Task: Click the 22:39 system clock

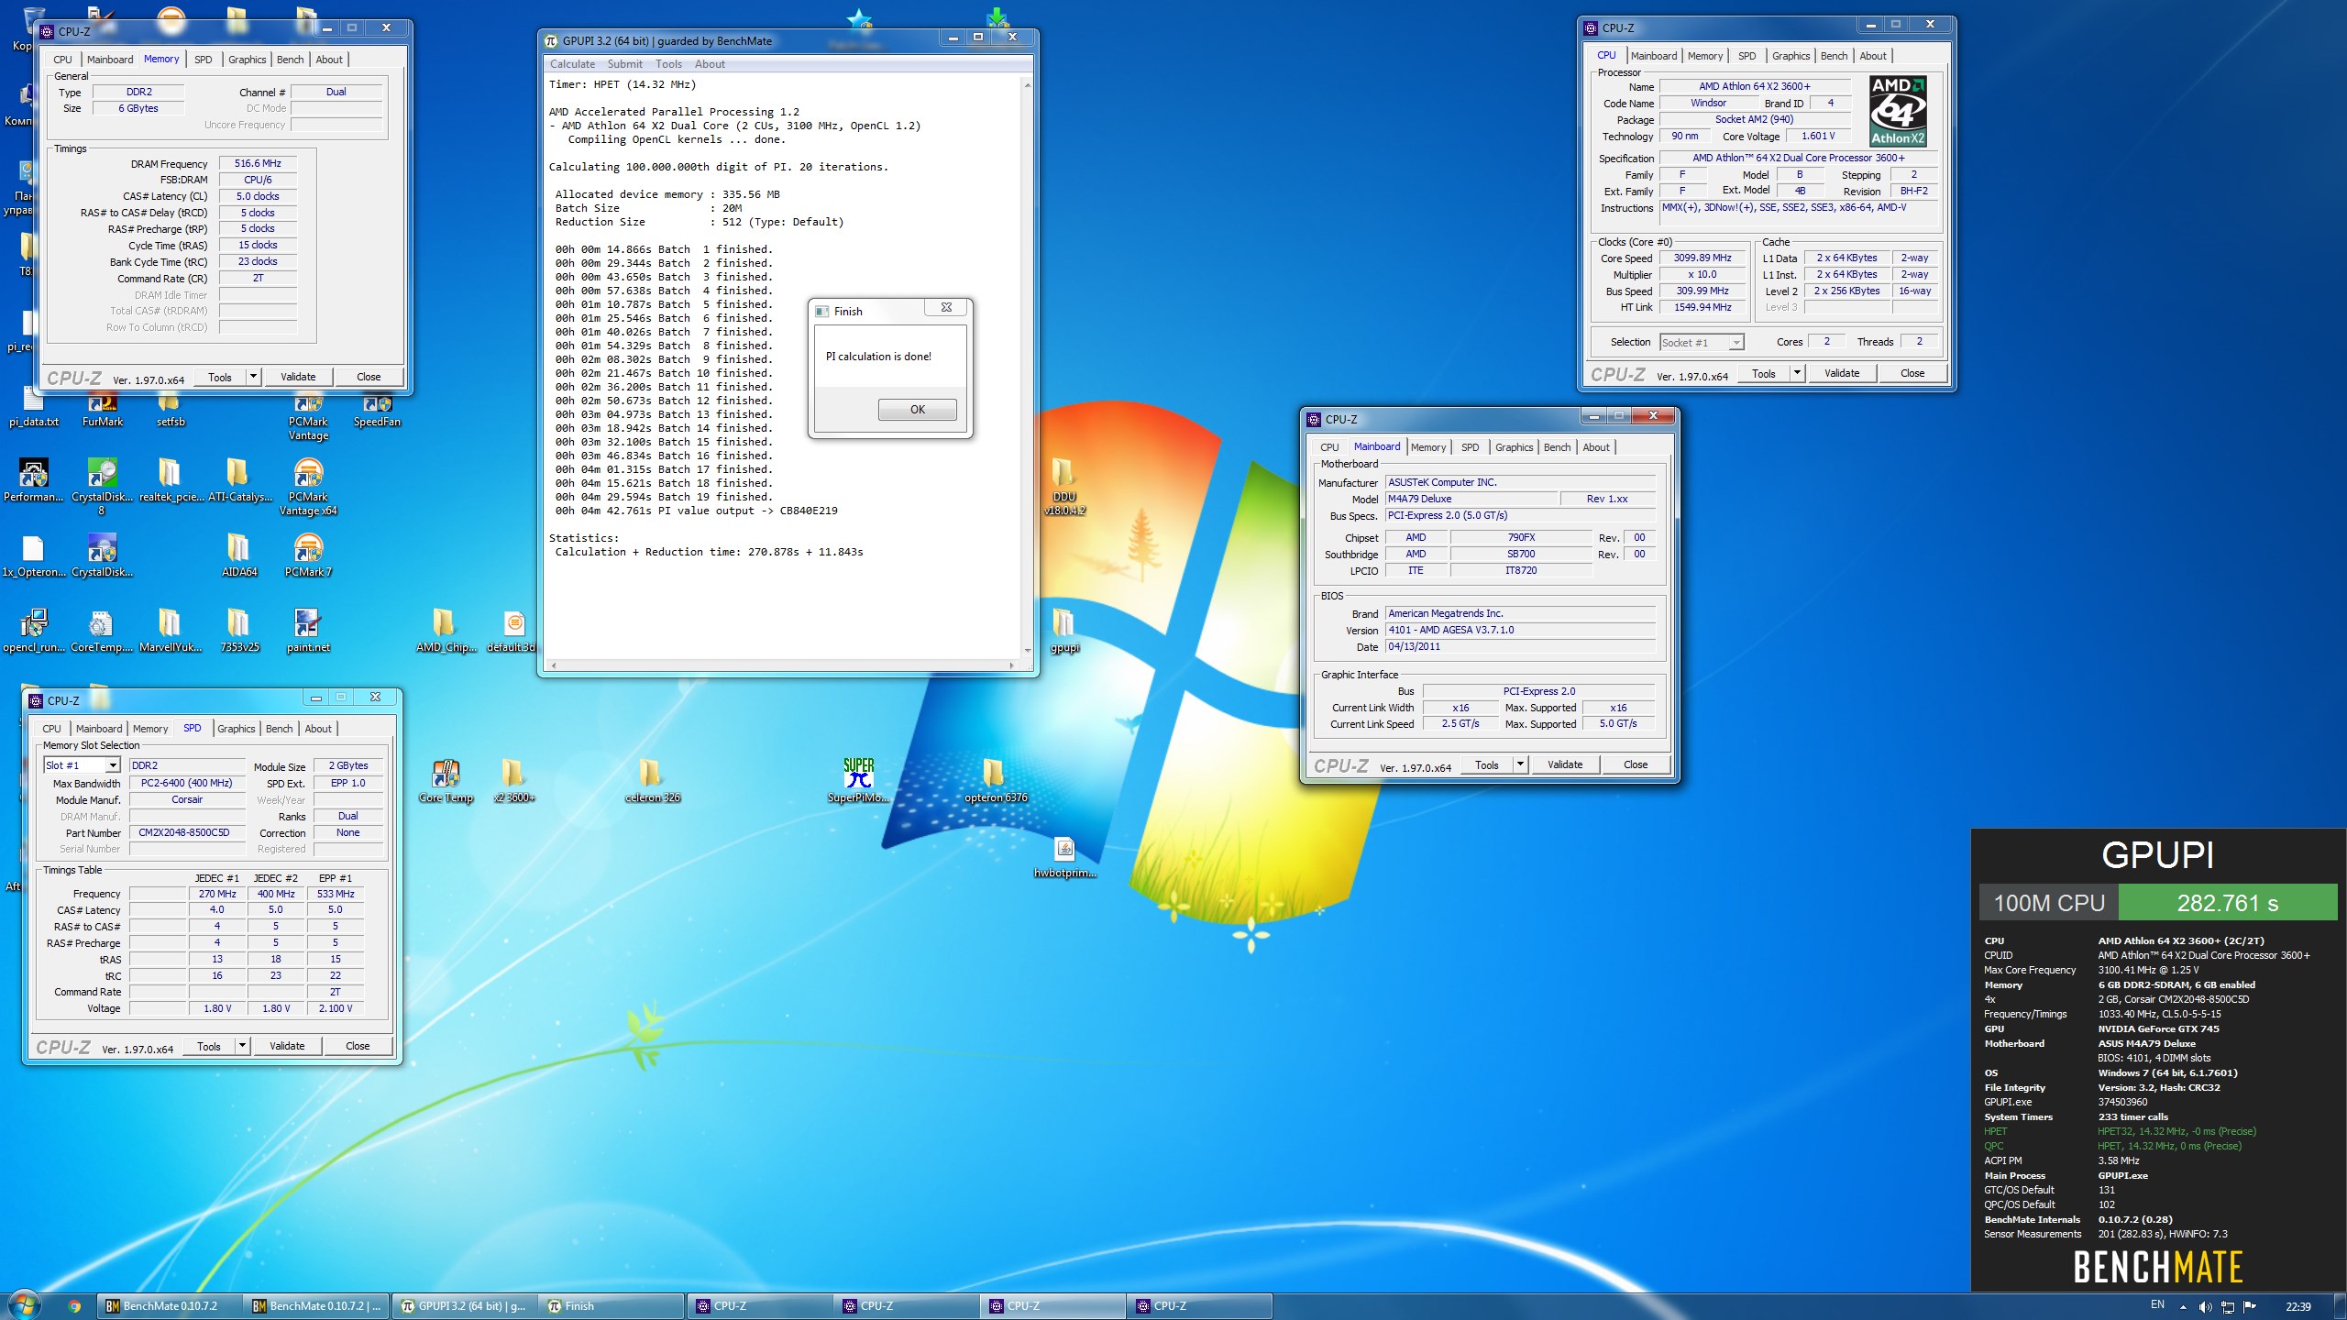Action: click(2297, 1306)
